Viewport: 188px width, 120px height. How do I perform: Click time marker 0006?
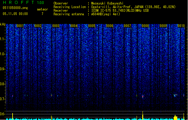tap(110, 26)
